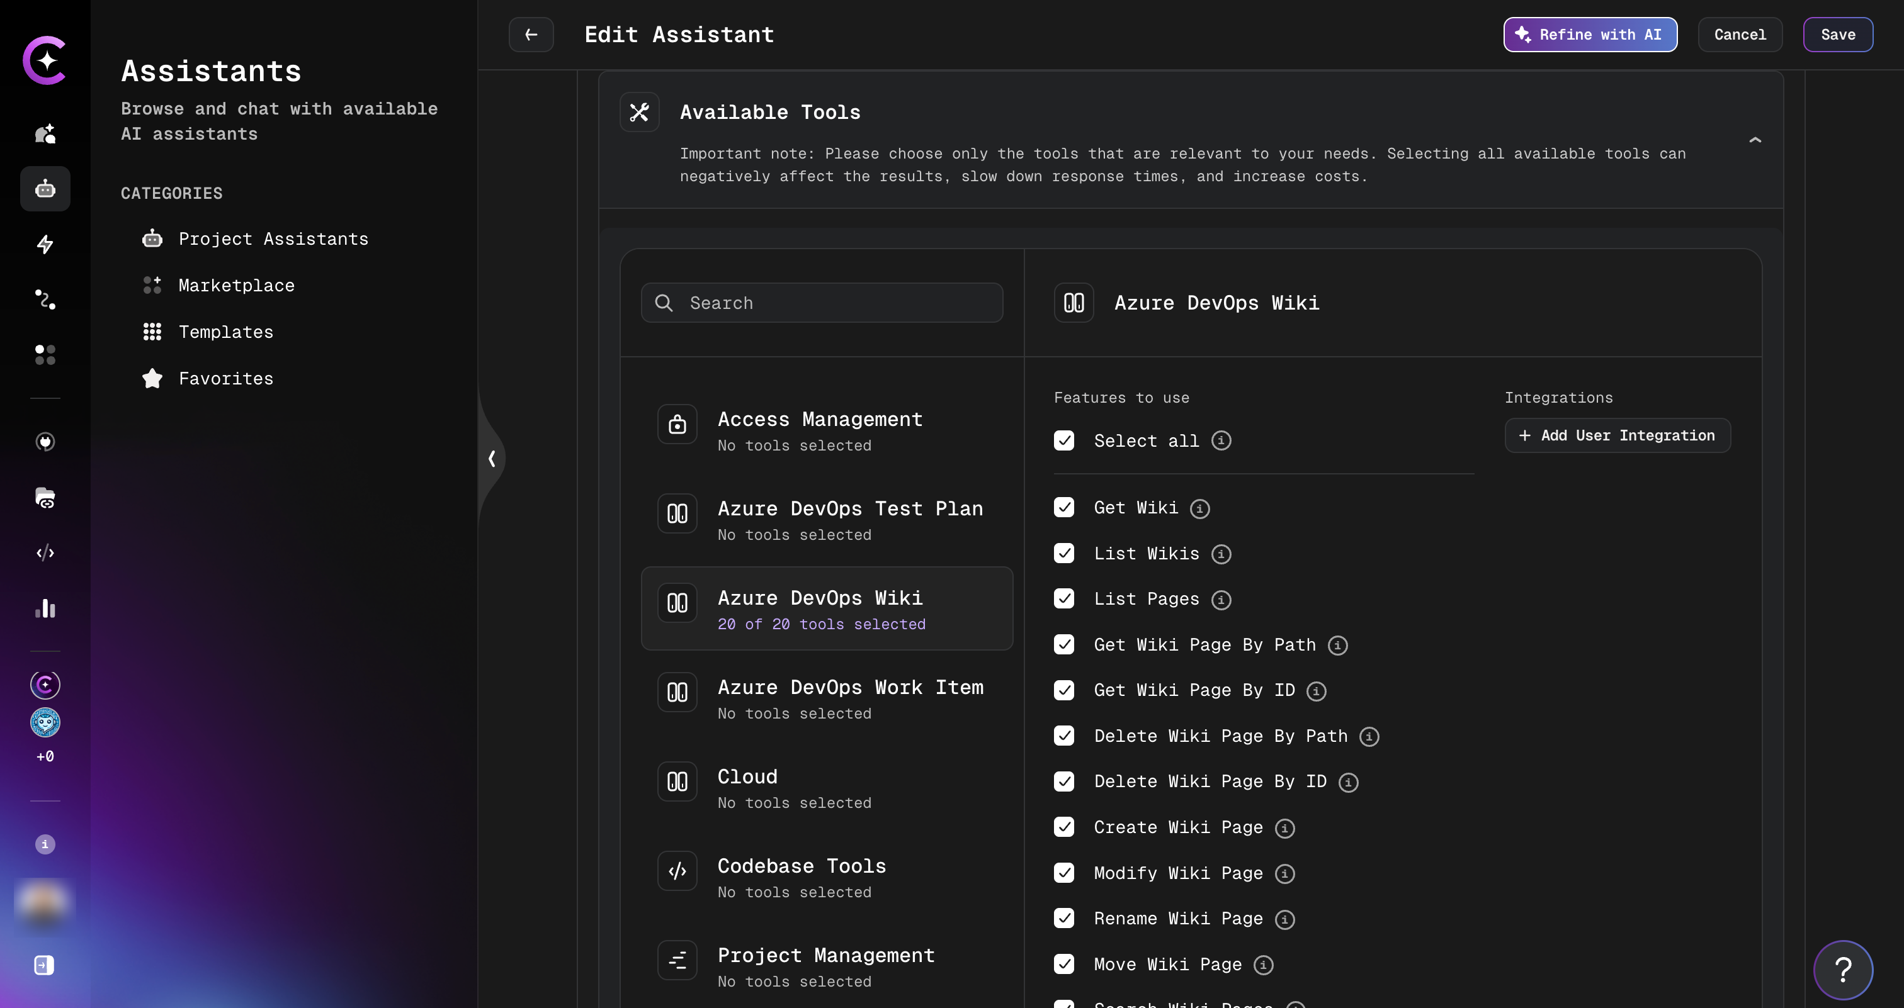Open Project Assistants category
This screenshot has width=1904, height=1008.
(255, 239)
